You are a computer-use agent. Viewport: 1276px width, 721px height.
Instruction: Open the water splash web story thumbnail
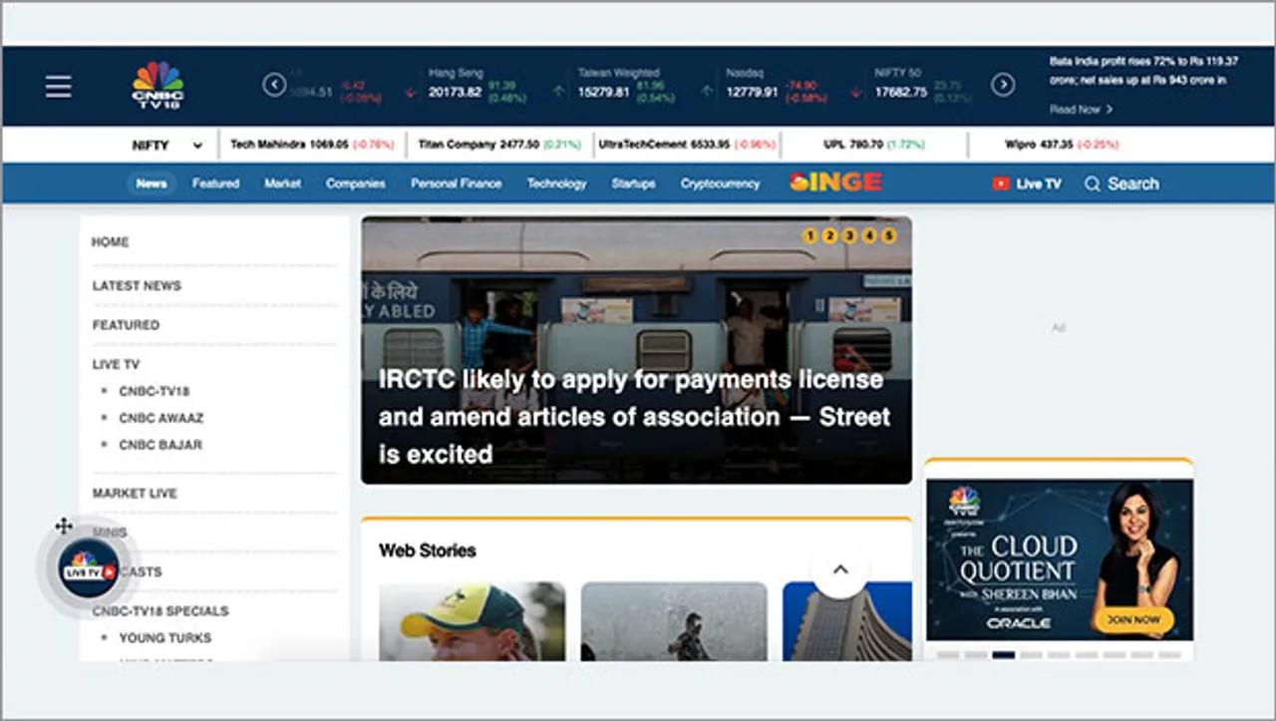(674, 622)
